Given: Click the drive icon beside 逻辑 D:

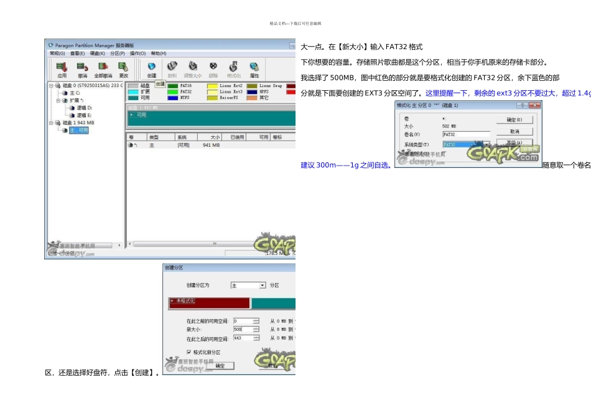Looking at the screenshot, I should pos(72,108).
